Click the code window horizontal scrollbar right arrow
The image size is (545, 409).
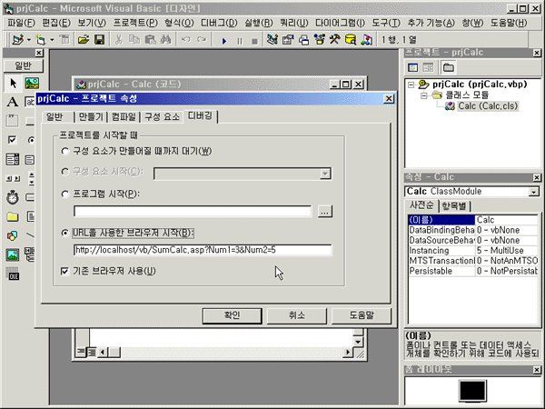(x=348, y=353)
